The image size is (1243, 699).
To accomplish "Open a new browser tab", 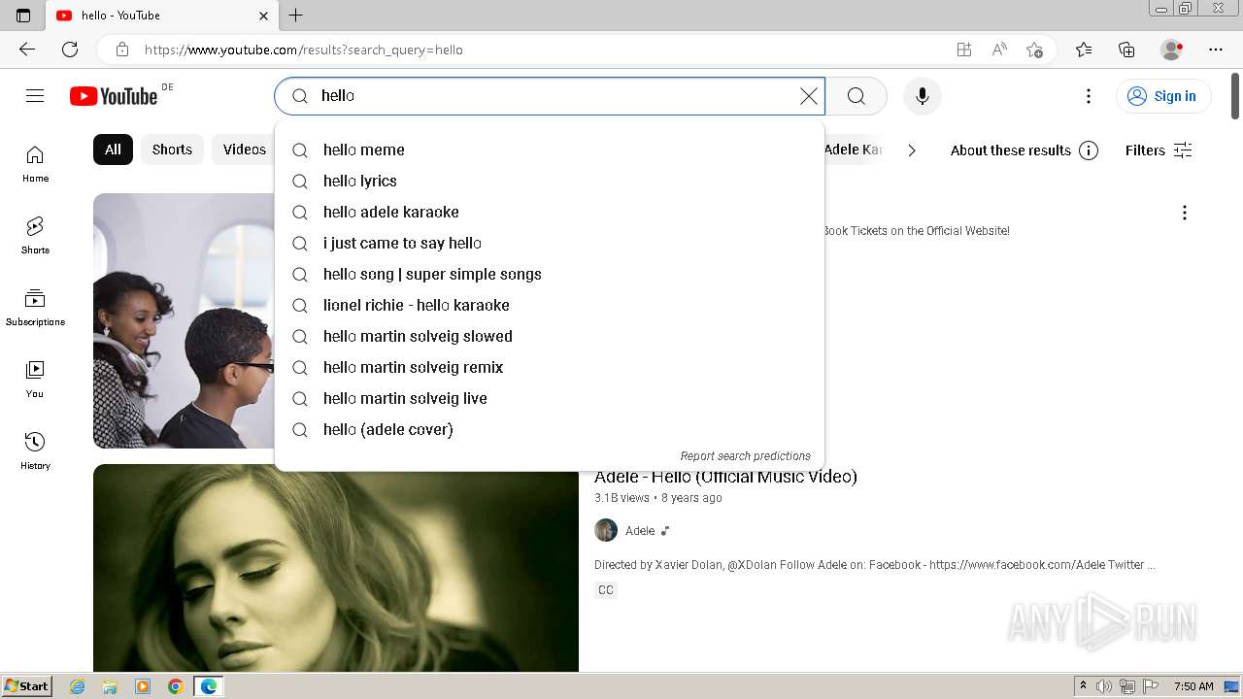I will tap(296, 16).
